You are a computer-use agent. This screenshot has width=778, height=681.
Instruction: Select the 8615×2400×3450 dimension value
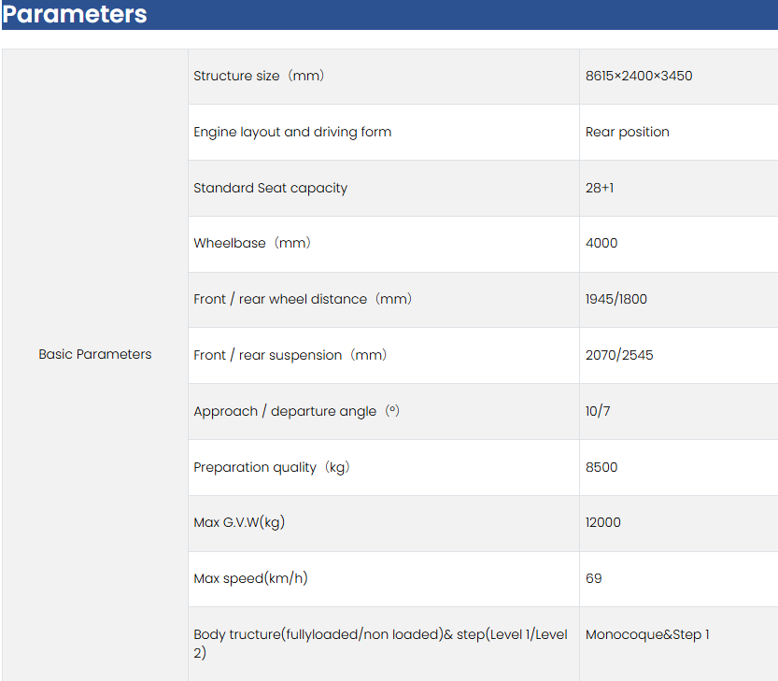638,76
